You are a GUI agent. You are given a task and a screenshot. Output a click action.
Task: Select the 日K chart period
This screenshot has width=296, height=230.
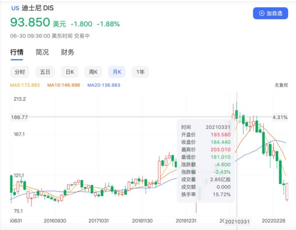[70, 72]
